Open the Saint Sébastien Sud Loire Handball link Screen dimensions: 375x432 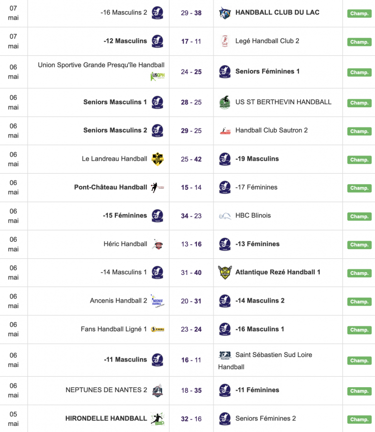coord(273,355)
